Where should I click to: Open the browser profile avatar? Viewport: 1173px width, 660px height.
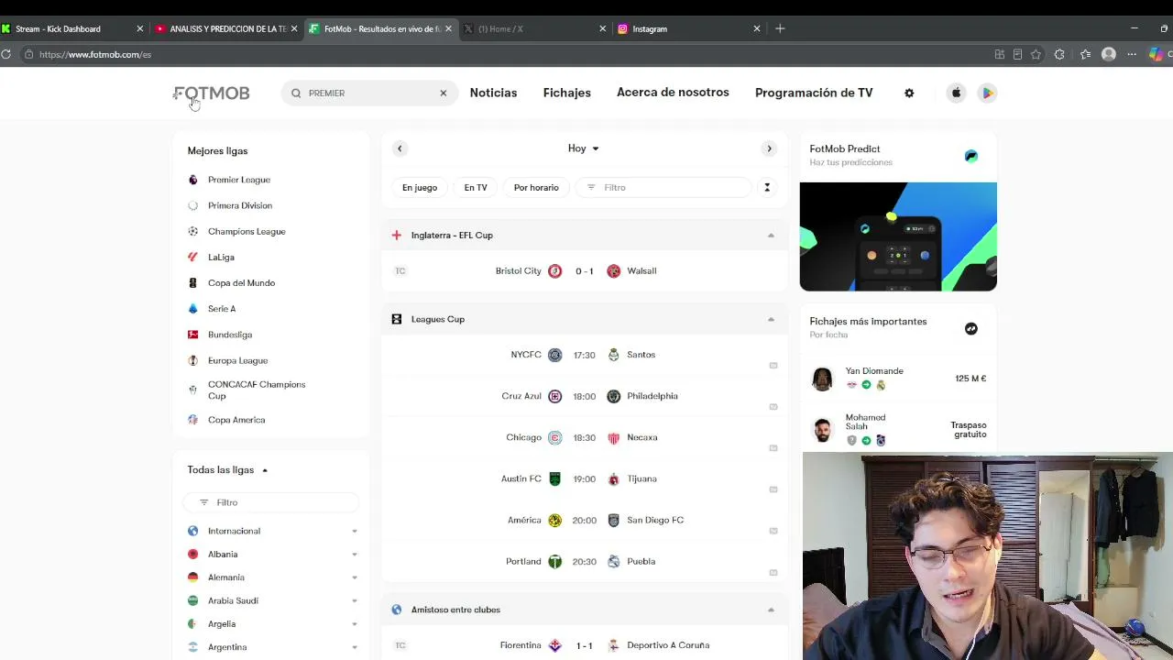1109,54
